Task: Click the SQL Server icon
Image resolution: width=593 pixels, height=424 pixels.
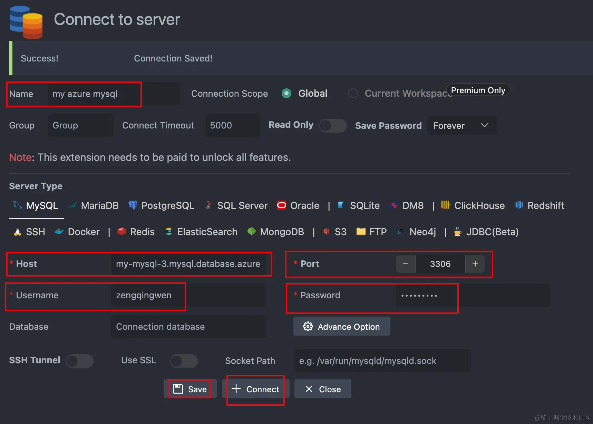Action: click(208, 205)
